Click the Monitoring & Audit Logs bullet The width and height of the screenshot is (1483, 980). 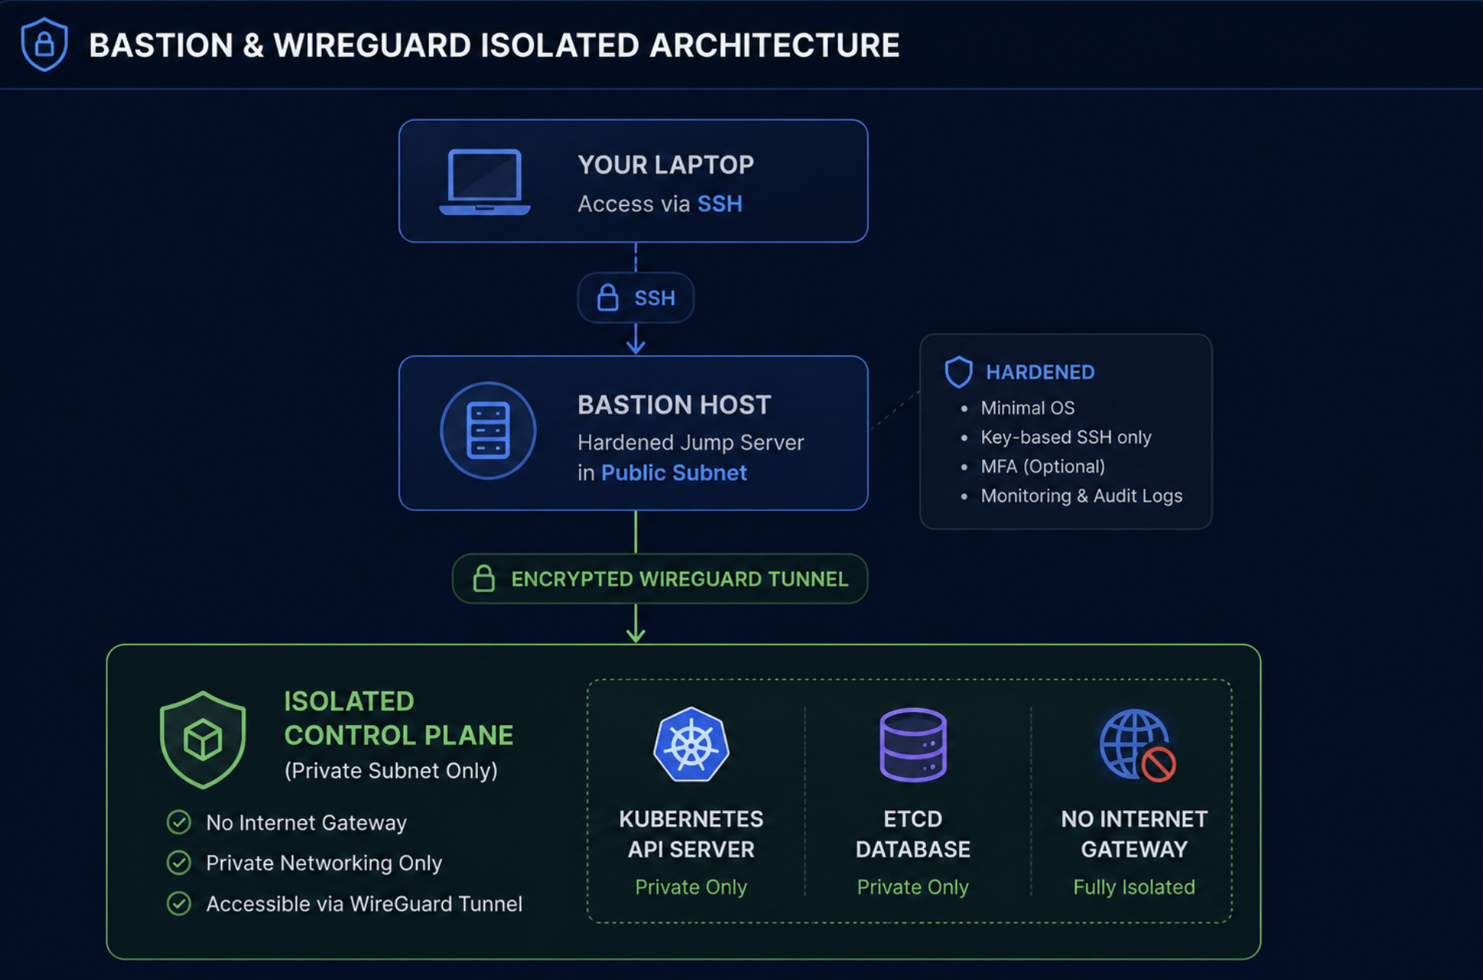[1082, 496]
